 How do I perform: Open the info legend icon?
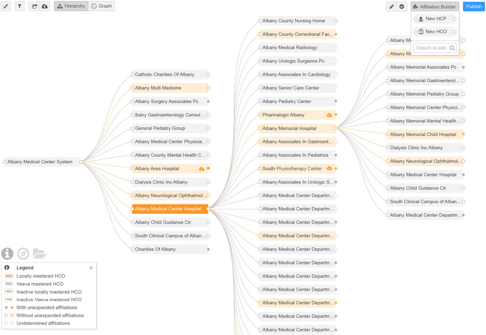7,253
